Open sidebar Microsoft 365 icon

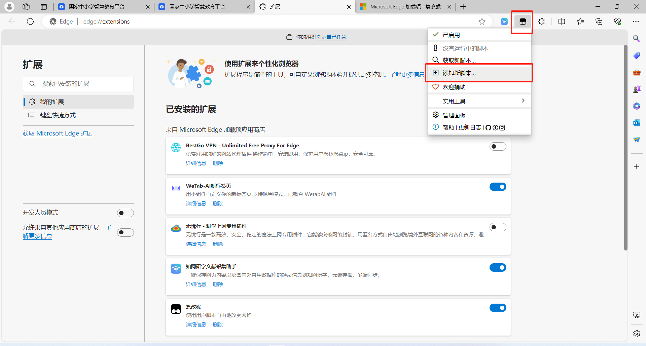pos(636,106)
